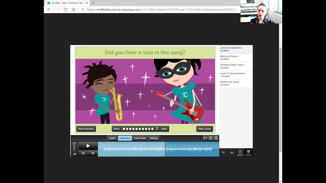The width and height of the screenshot is (326, 183).
Task: Select the highlighted current slide dot
Action: pyautogui.click(x=149, y=129)
